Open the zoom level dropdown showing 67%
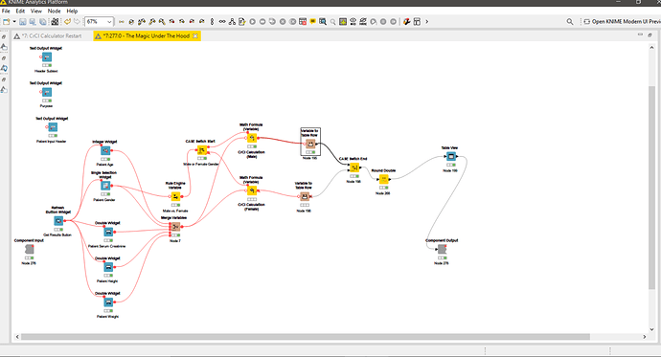Image resolution: width=661 pixels, height=357 pixels. click(99, 21)
